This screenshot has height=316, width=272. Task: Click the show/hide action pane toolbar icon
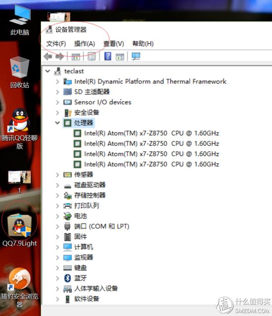[x=120, y=57]
